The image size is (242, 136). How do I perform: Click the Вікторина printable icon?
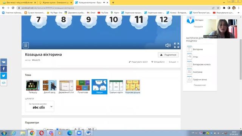pyautogui.click(x=189, y=49)
